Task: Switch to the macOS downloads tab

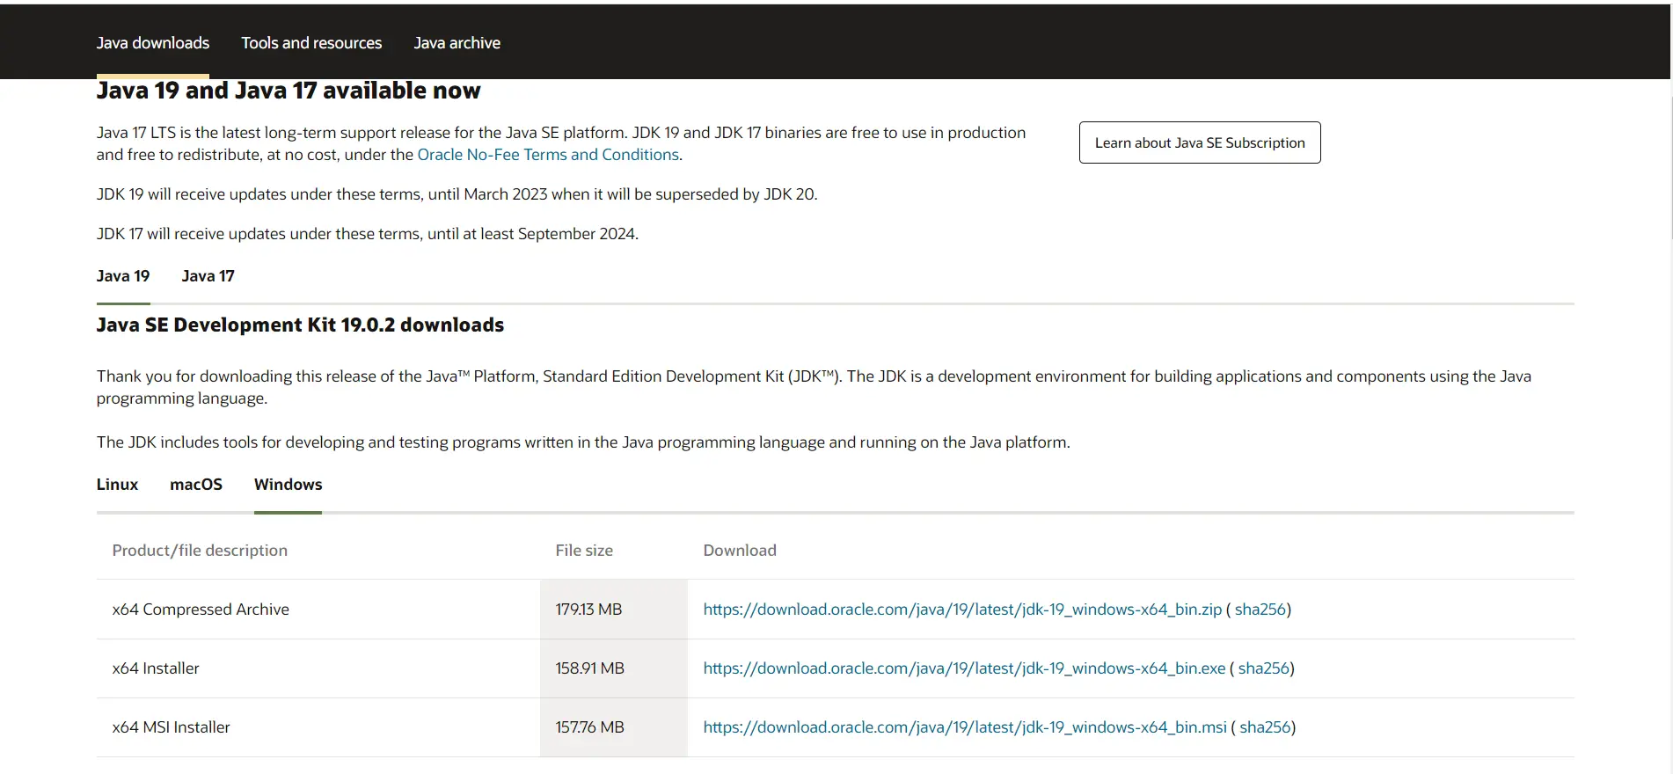Action: coord(196,485)
